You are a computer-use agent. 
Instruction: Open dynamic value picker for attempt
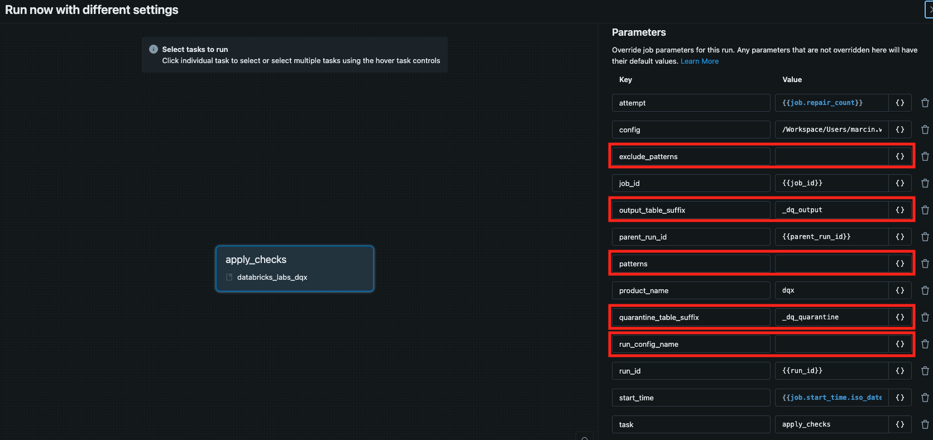coord(899,103)
